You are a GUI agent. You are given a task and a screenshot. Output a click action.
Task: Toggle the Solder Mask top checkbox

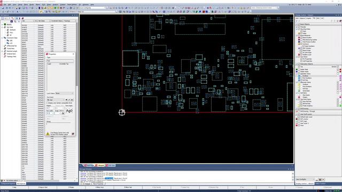click(x=299, y=69)
